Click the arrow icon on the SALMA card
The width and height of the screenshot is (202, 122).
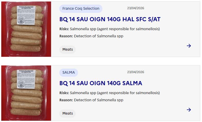coord(189,110)
